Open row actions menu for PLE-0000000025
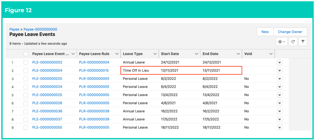The image size is (315, 140). 279,95
